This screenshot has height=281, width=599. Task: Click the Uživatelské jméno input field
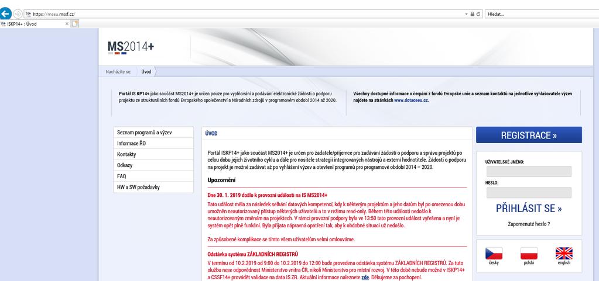(529, 171)
